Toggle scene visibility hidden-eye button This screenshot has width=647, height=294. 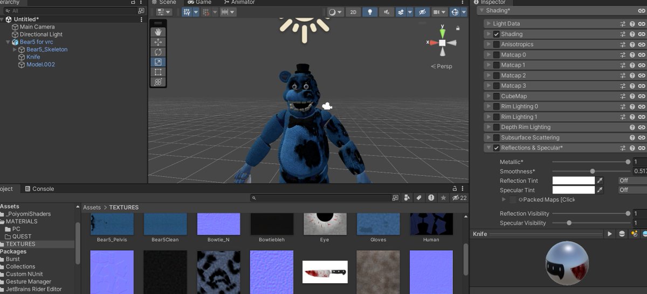(423, 12)
